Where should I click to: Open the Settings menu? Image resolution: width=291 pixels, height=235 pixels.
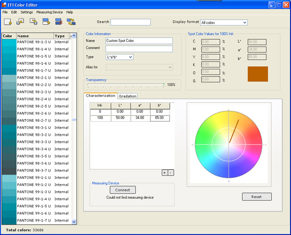(26, 12)
